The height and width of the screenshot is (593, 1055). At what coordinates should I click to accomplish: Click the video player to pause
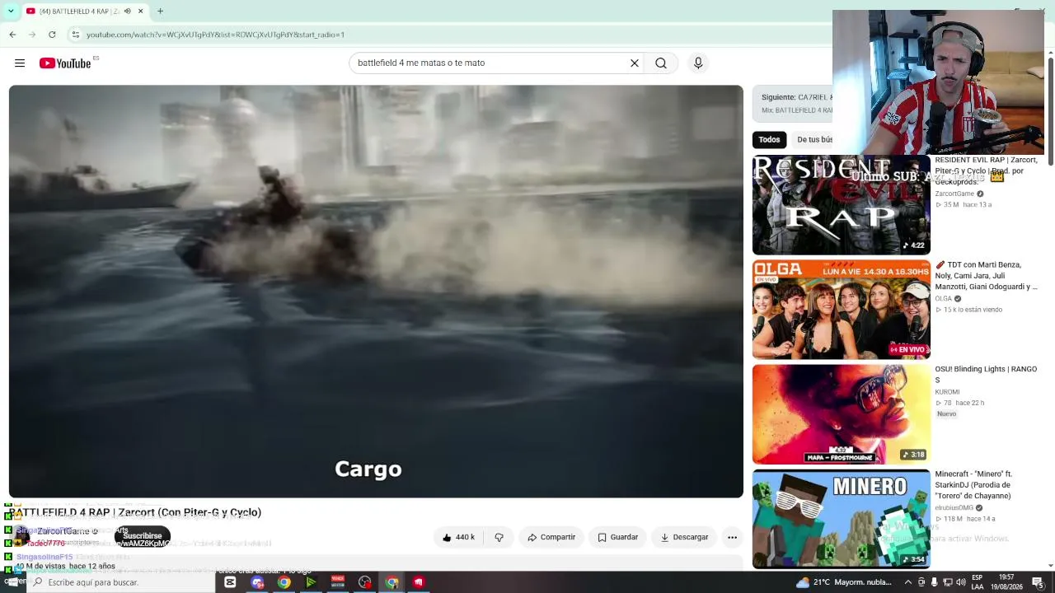(x=376, y=292)
